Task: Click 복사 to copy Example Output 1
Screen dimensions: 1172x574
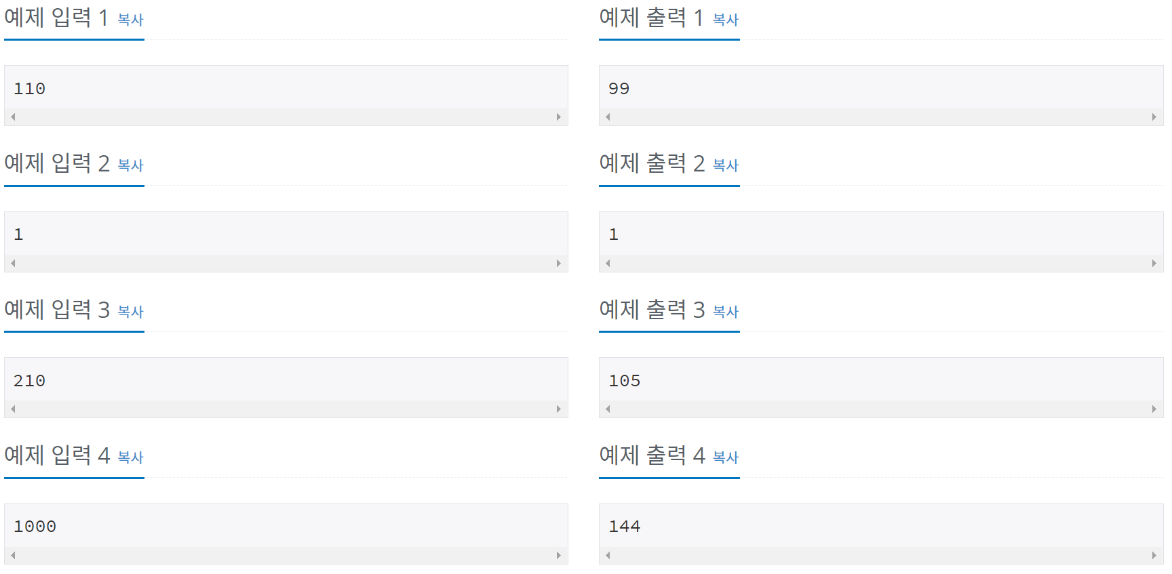Action: (x=726, y=20)
